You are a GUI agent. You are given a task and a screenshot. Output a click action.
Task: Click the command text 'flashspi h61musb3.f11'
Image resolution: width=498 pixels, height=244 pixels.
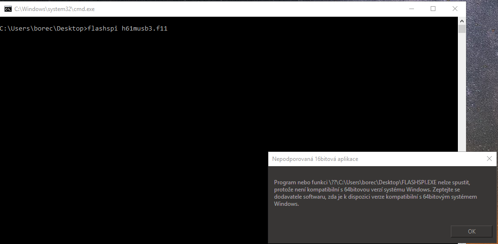(x=127, y=29)
